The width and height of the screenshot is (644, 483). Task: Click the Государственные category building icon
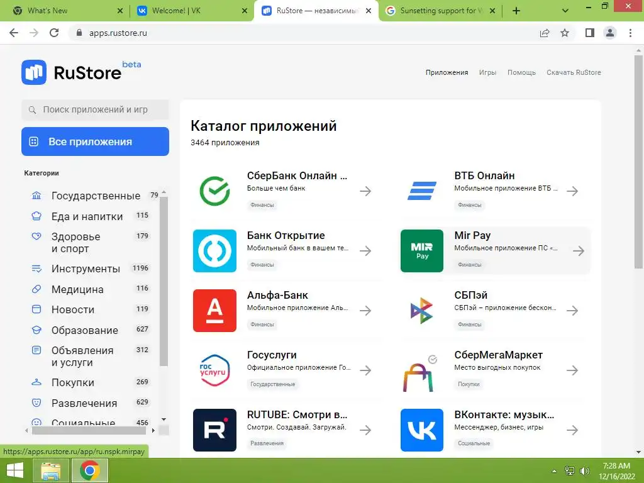36,196
